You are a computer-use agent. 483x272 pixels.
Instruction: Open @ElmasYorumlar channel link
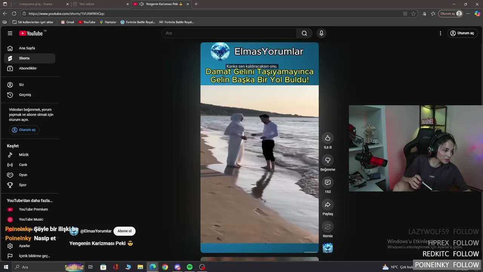point(96,231)
